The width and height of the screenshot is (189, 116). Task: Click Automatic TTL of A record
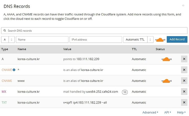click(x=139, y=59)
